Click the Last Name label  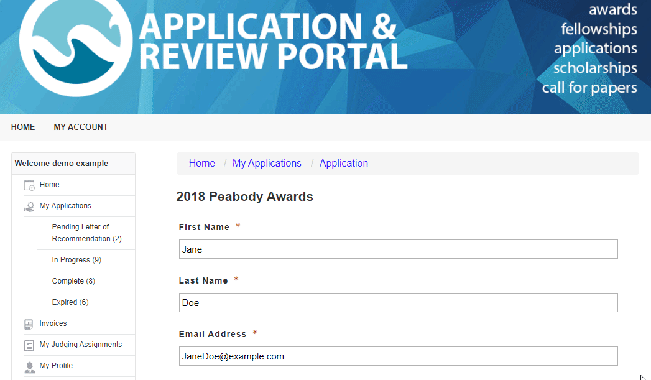coord(203,280)
